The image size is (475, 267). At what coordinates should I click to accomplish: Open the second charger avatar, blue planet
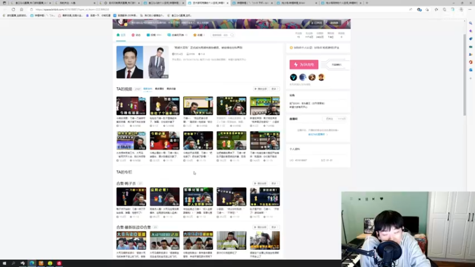point(303,77)
